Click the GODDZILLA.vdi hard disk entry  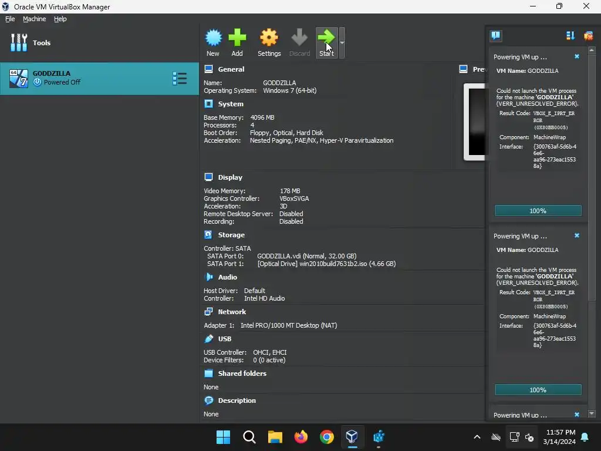(x=306, y=256)
